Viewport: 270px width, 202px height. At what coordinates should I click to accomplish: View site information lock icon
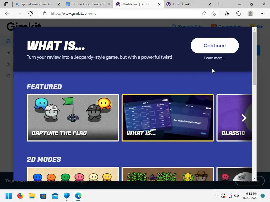45,13
